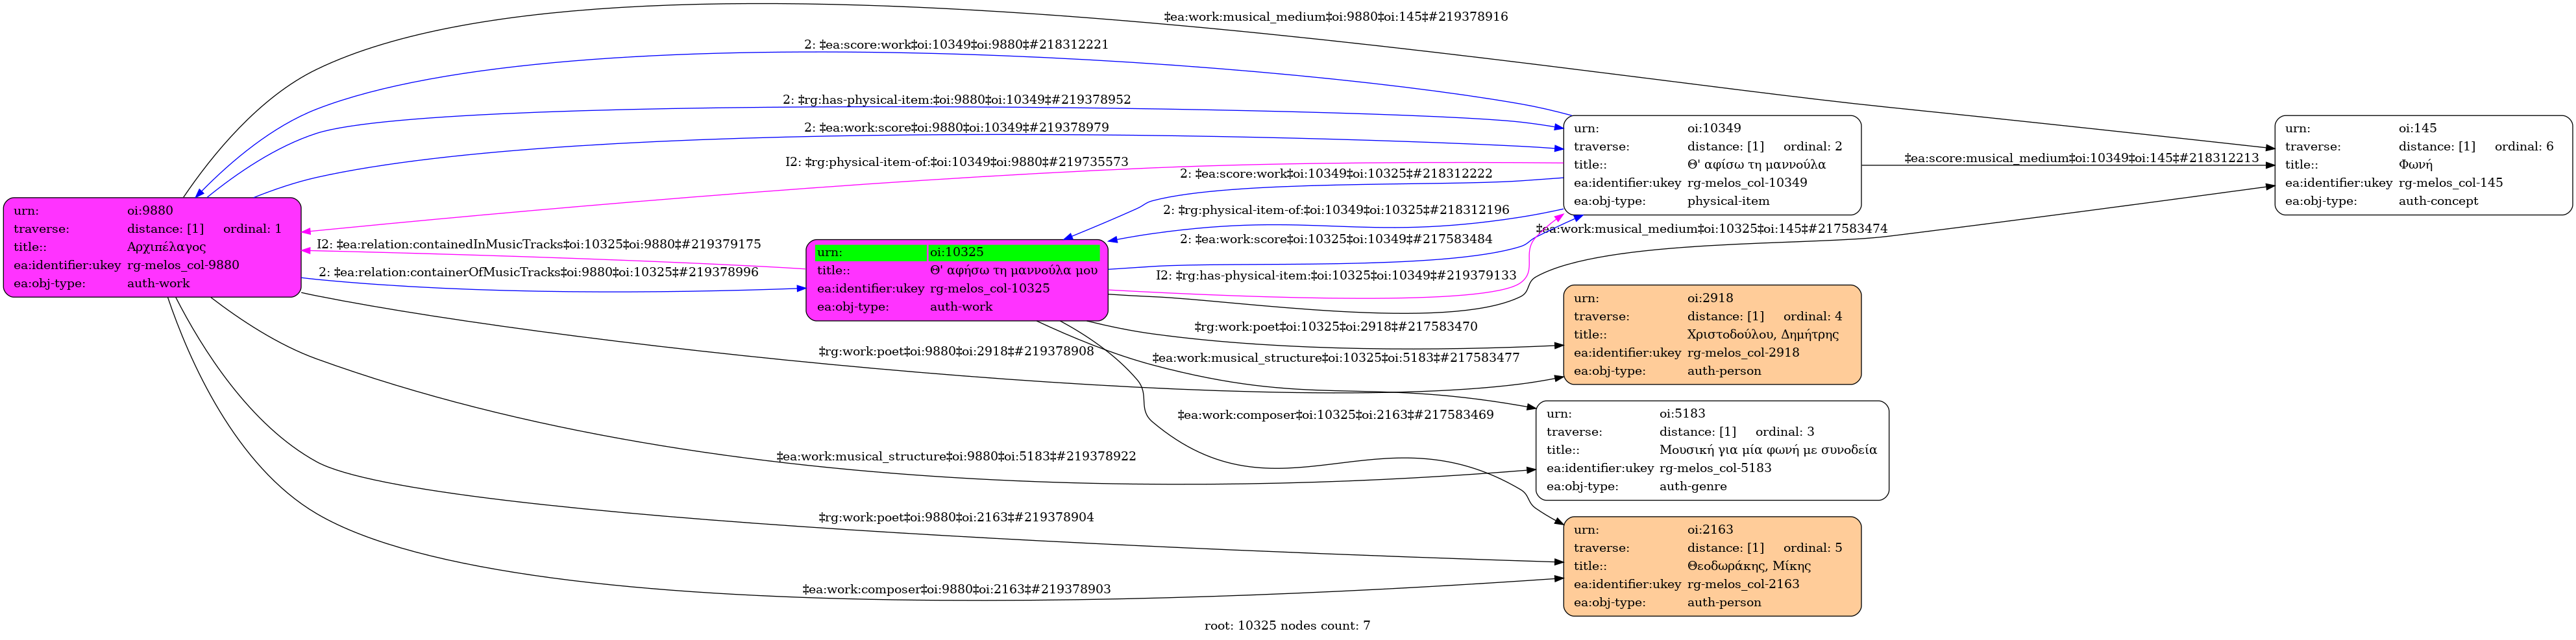
Task: Click the has-physical-item edge label #219378952
Action: (x=956, y=100)
